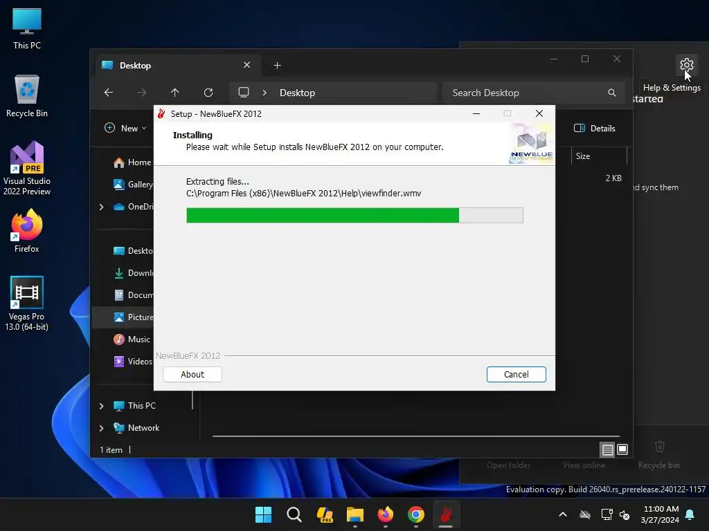This screenshot has width=709, height=531.
Task: Open clock and date flyout
Action: click(660, 514)
